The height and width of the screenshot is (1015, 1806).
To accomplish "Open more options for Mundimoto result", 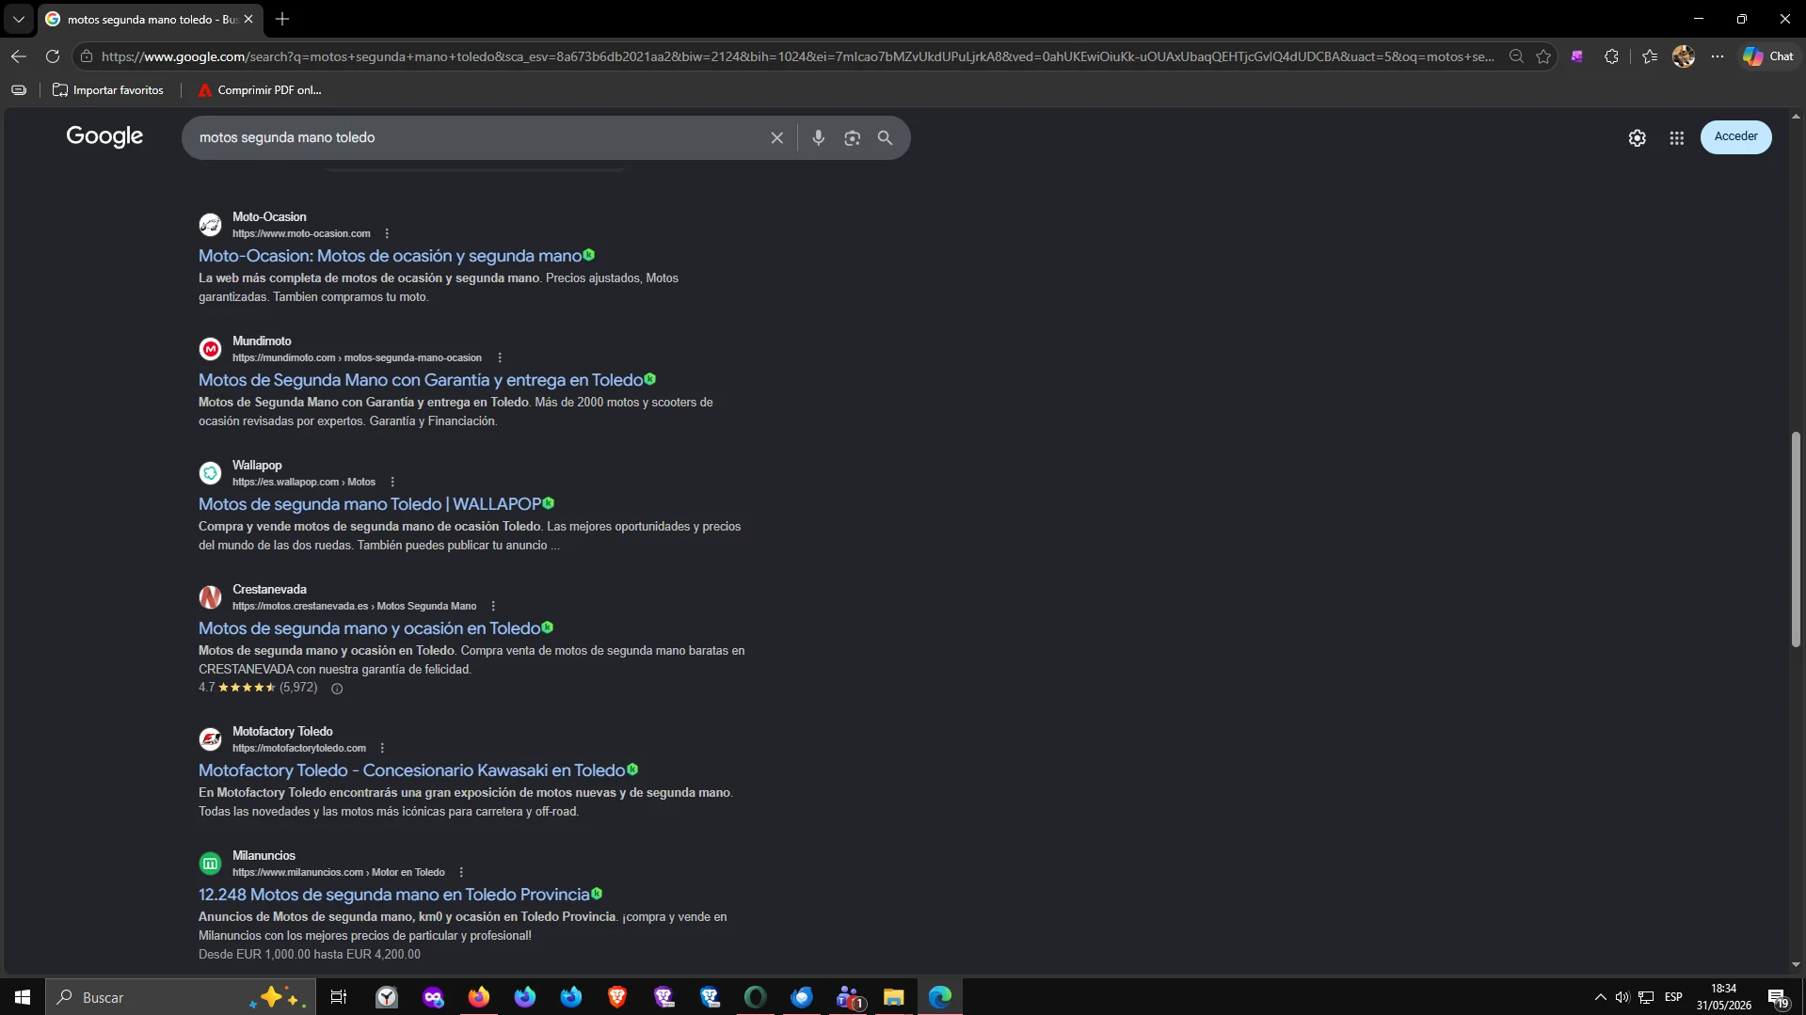I will (500, 357).
